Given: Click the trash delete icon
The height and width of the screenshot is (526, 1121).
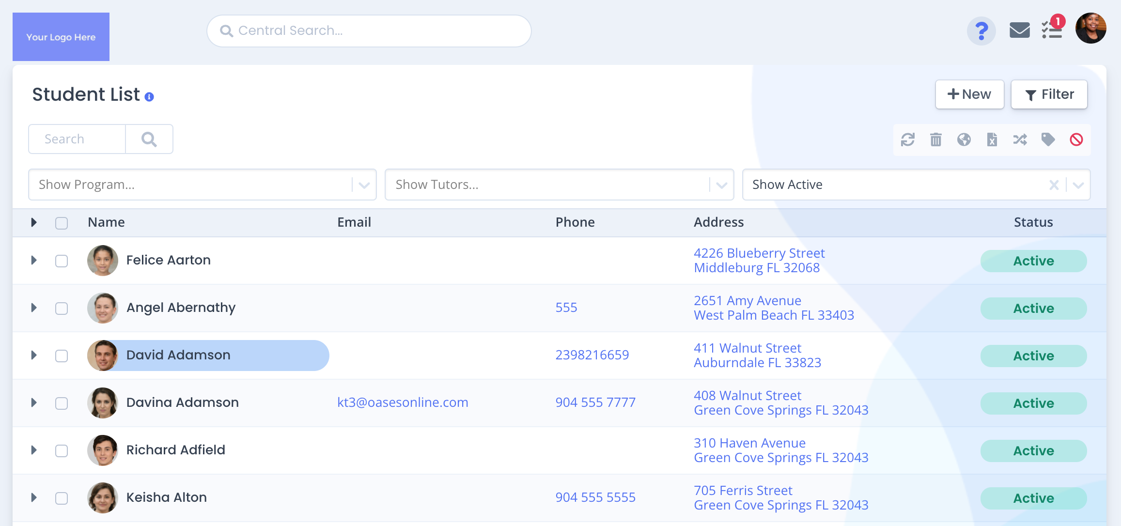Looking at the screenshot, I should [935, 140].
